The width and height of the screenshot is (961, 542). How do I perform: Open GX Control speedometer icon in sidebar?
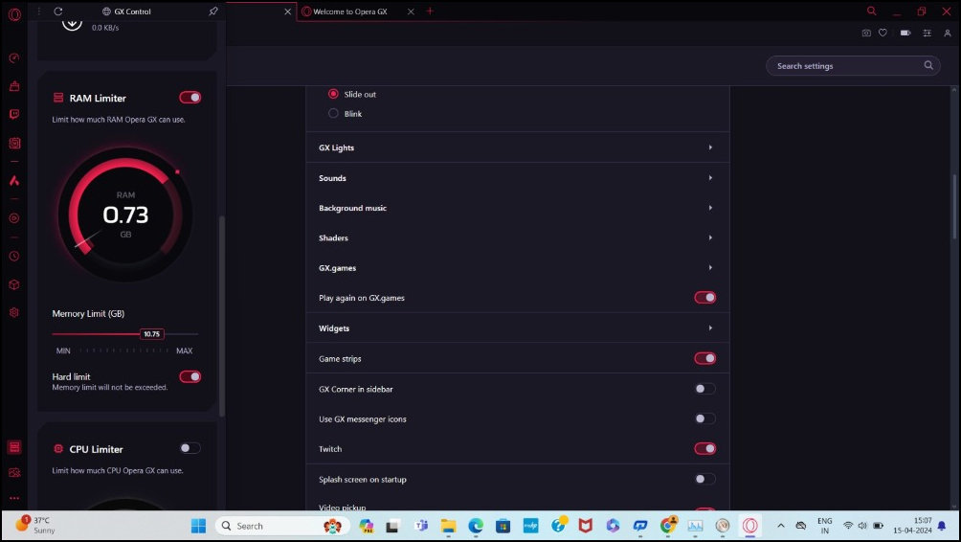click(14, 58)
